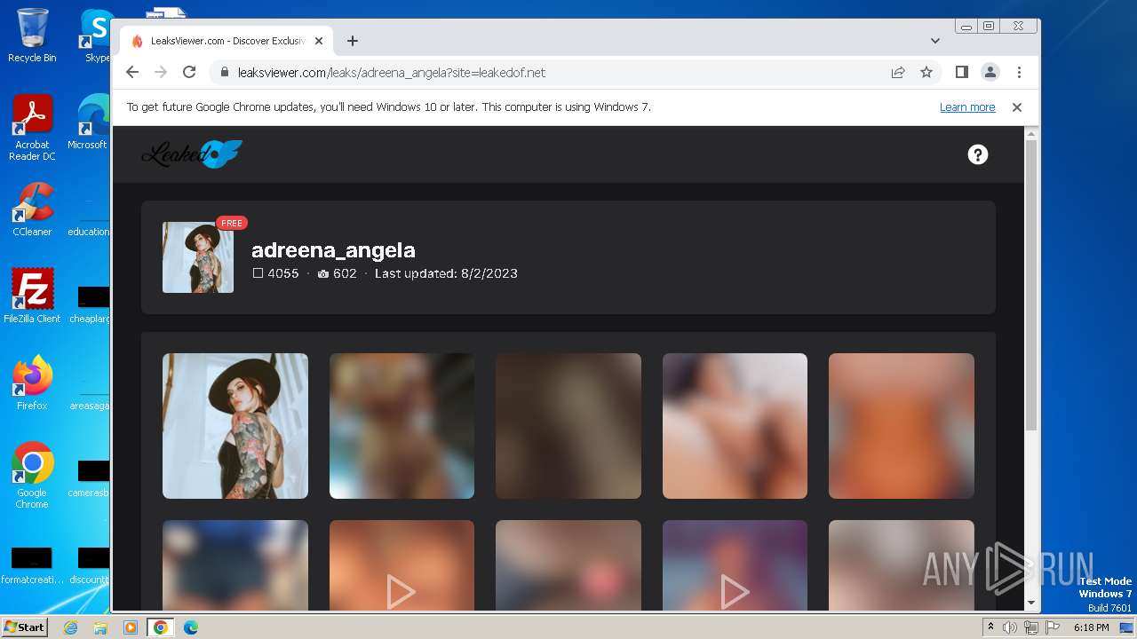This screenshot has width=1137, height=639.
Task: Launch CCleaner from the desktop
Action: pos(32,210)
